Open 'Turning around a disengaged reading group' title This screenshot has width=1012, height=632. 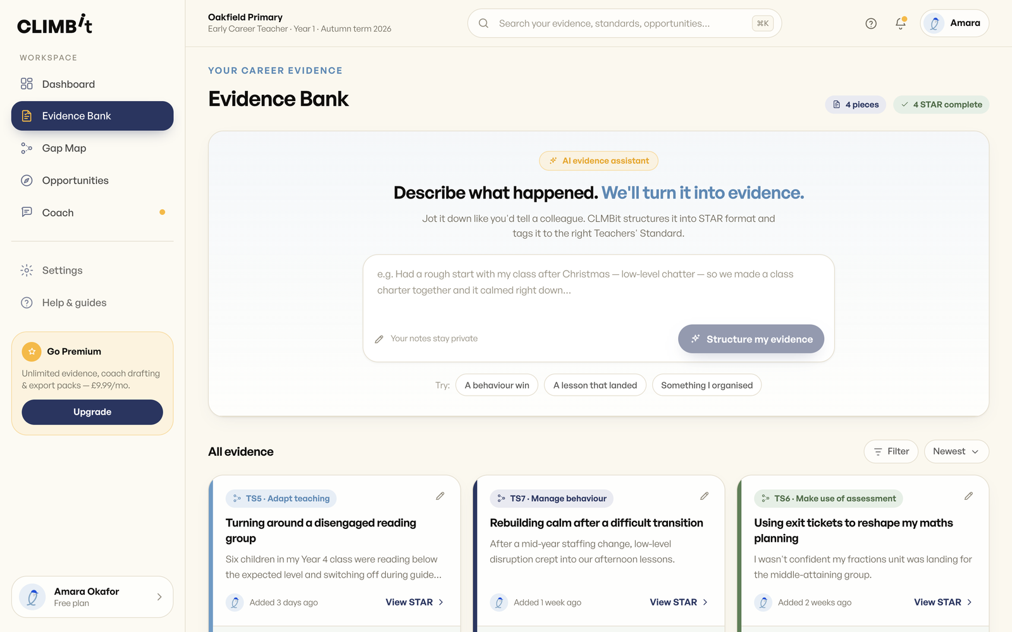pos(321,531)
